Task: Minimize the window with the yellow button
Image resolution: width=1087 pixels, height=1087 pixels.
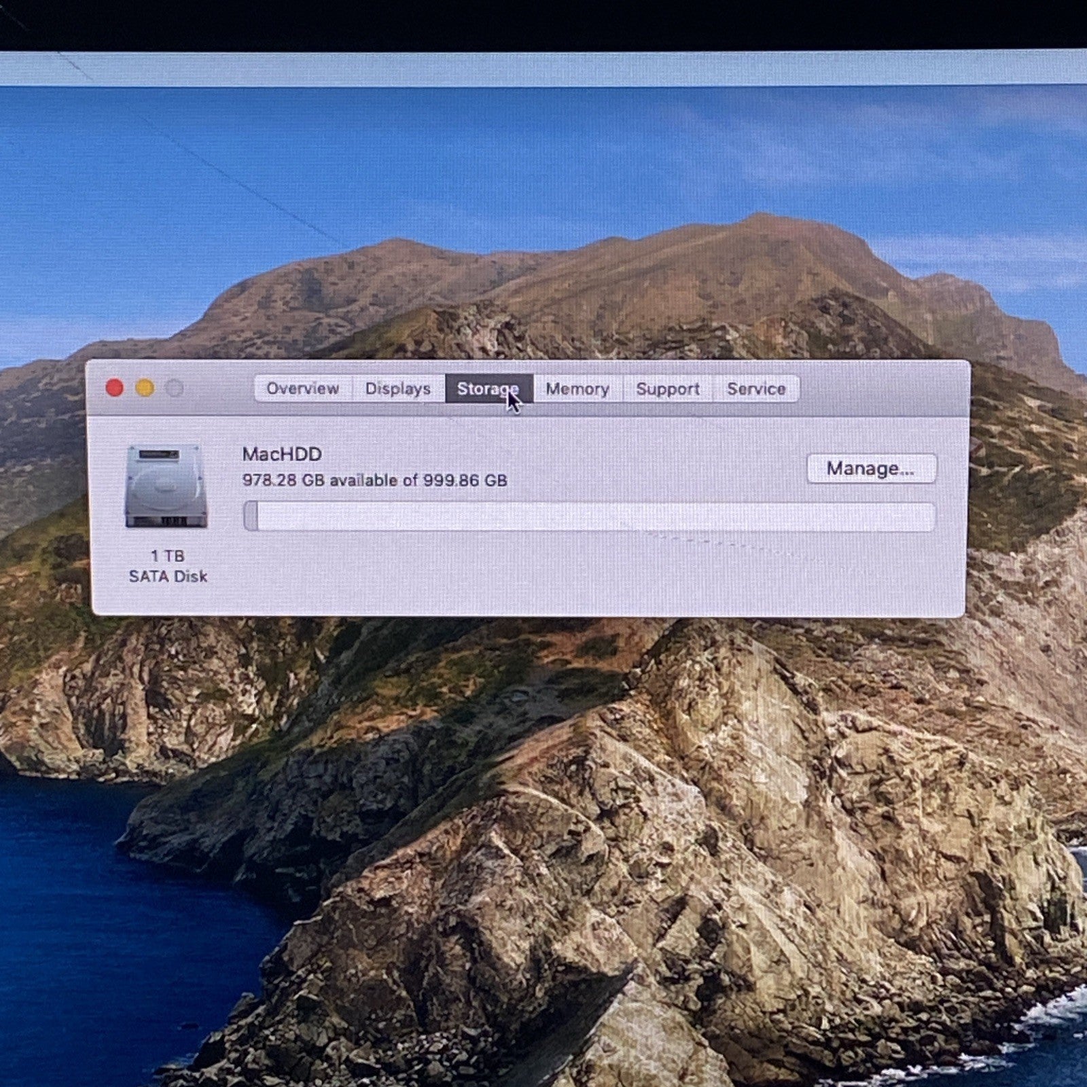Action: tap(145, 388)
